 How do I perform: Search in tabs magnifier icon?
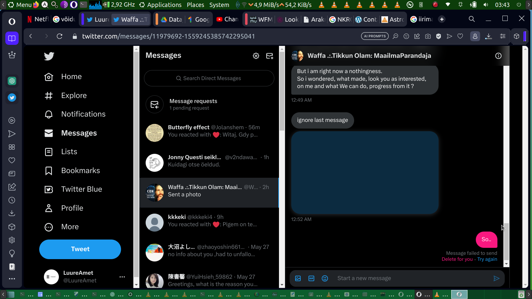pyautogui.click(x=472, y=19)
